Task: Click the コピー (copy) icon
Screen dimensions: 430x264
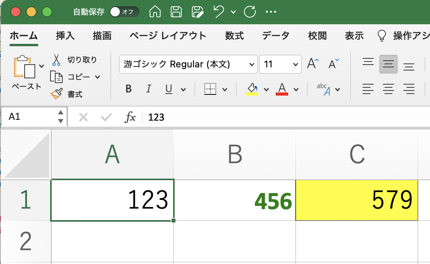Action: tap(56, 77)
